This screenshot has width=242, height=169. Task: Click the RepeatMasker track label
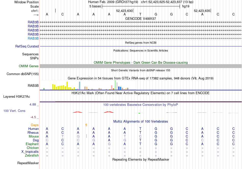pos(28,163)
